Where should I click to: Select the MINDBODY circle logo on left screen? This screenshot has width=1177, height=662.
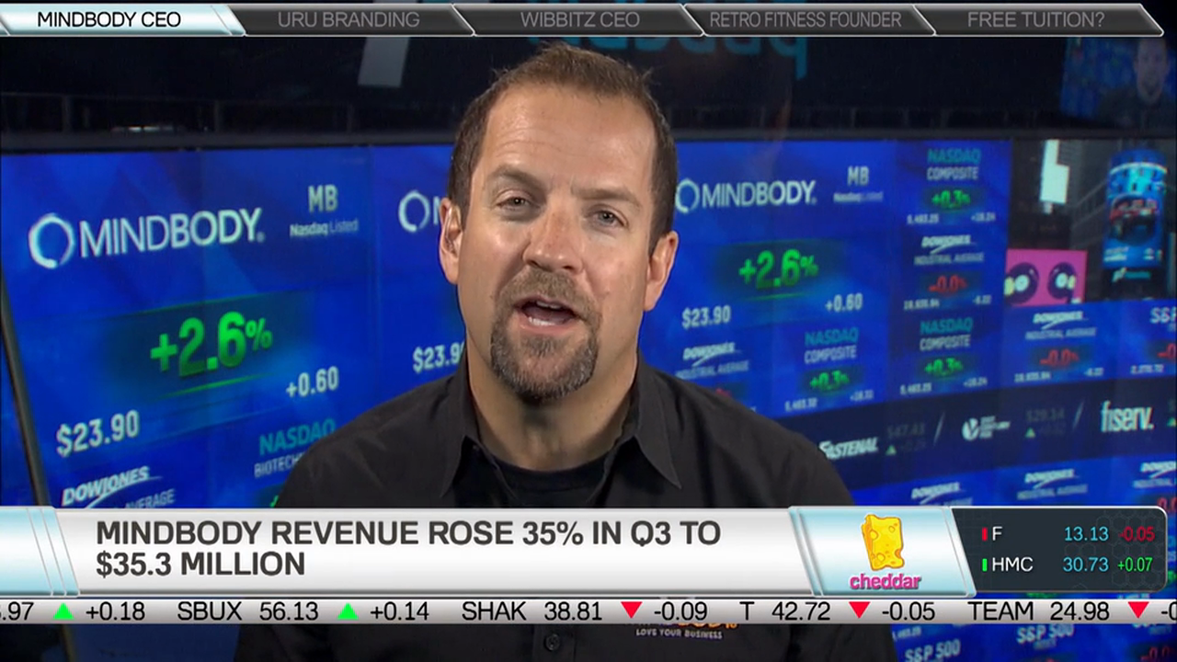click(52, 237)
